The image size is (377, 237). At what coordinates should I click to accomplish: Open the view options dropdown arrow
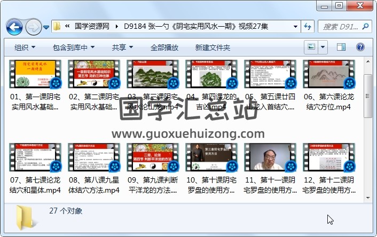[323, 46]
